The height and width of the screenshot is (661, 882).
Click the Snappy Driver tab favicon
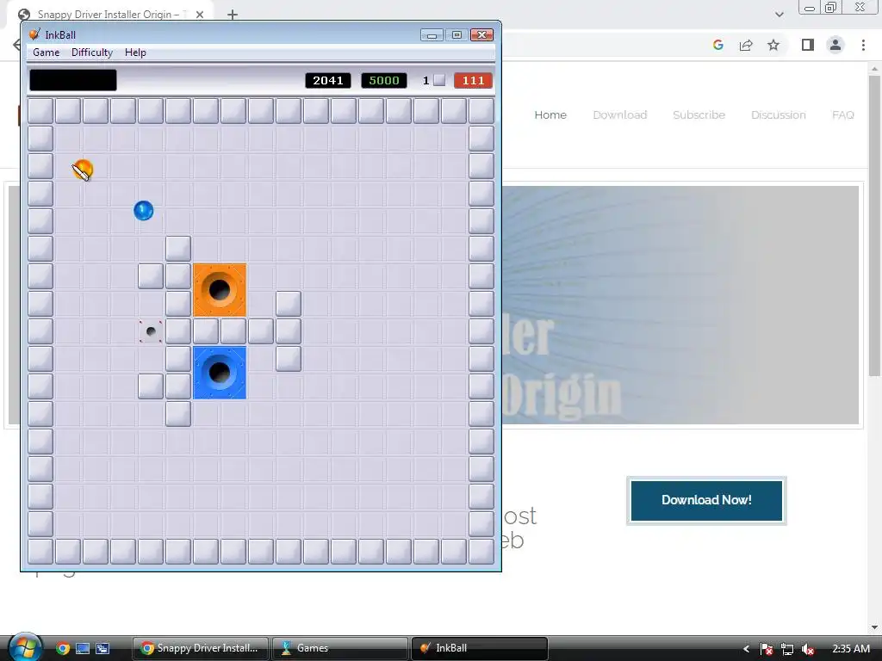click(24, 15)
